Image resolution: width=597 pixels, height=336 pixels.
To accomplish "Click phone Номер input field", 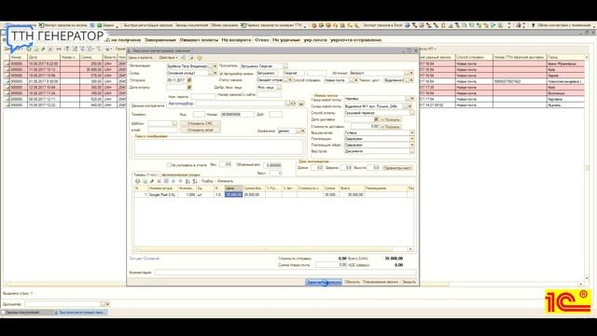I will (x=237, y=114).
